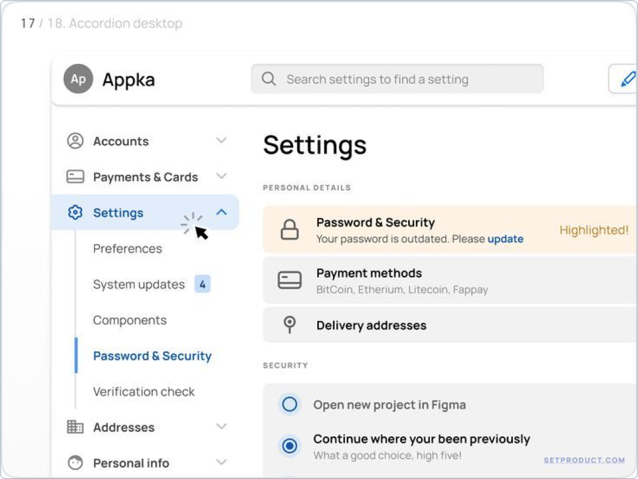Screen dimensions: 638x479
Task: Click the System updates badge showing 4
Action: [203, 284]
